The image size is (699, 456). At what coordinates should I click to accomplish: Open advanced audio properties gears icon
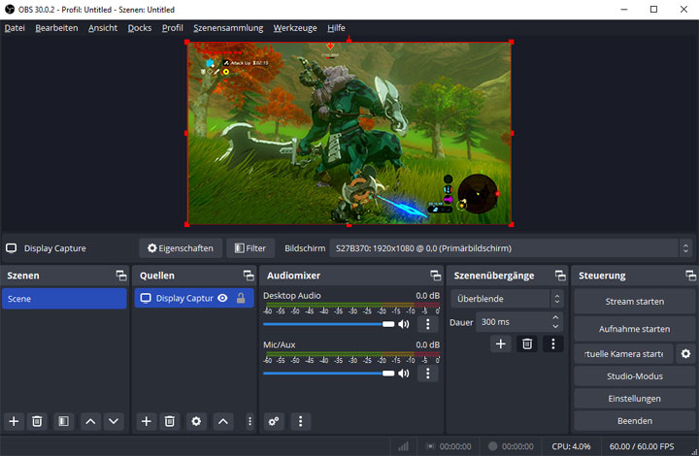pyautogui.click(x=274, y=421)
